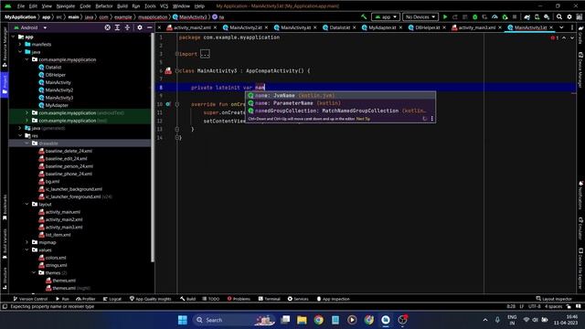
Task: Open the completion popup more options icon
Action: tap(432, 119)
